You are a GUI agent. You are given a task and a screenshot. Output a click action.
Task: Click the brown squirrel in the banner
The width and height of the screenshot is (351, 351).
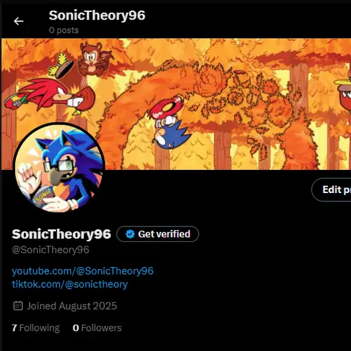94,59
